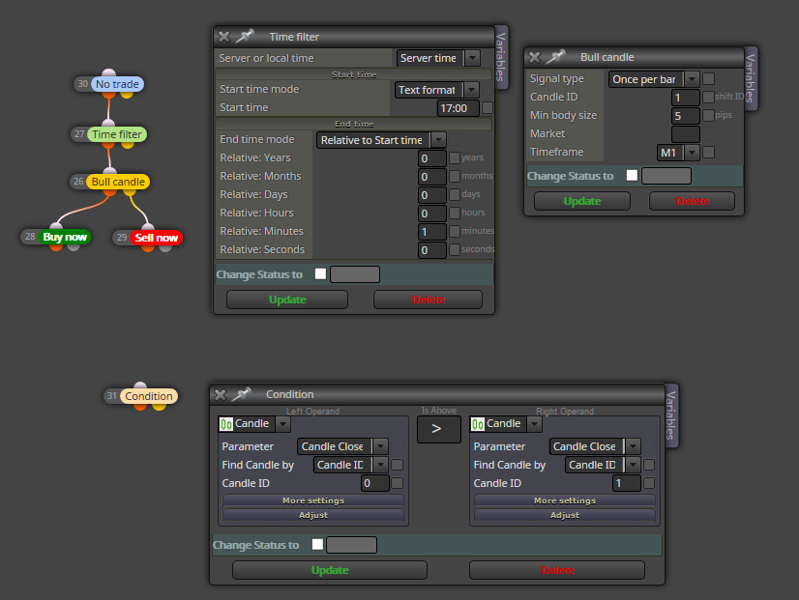
Task: Open Left Operand Candle type dropdown
Action: [282, 424]
